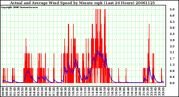The height and width of the screenshot is (97, 179).
Task: Click the 1.7 y-axis label
Action: pos(172,58)
